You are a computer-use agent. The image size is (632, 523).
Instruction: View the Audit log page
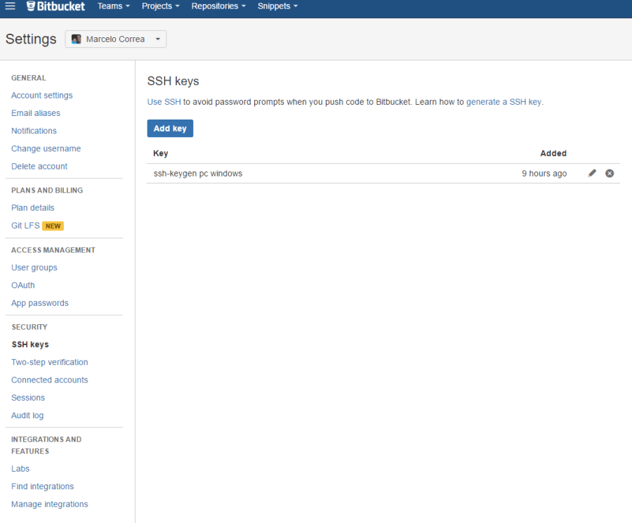pyautogui.click(x=27, y=415)
